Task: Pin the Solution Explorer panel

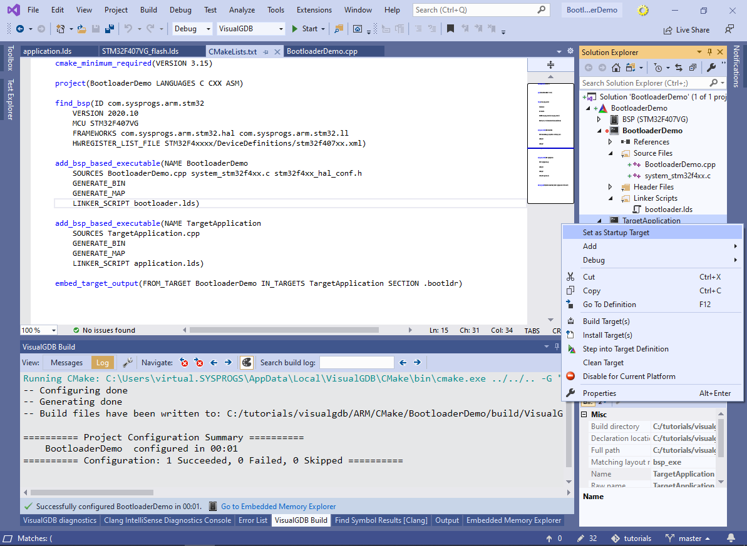Action: pyautogui.click(x=710, y=52)
